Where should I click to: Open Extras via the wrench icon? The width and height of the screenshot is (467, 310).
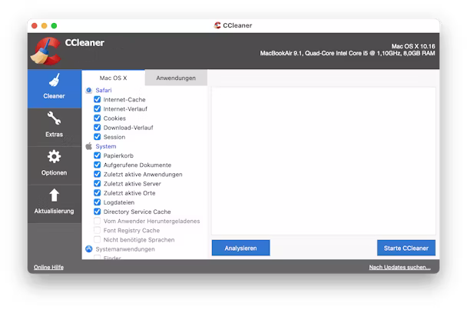click(54, 119)
